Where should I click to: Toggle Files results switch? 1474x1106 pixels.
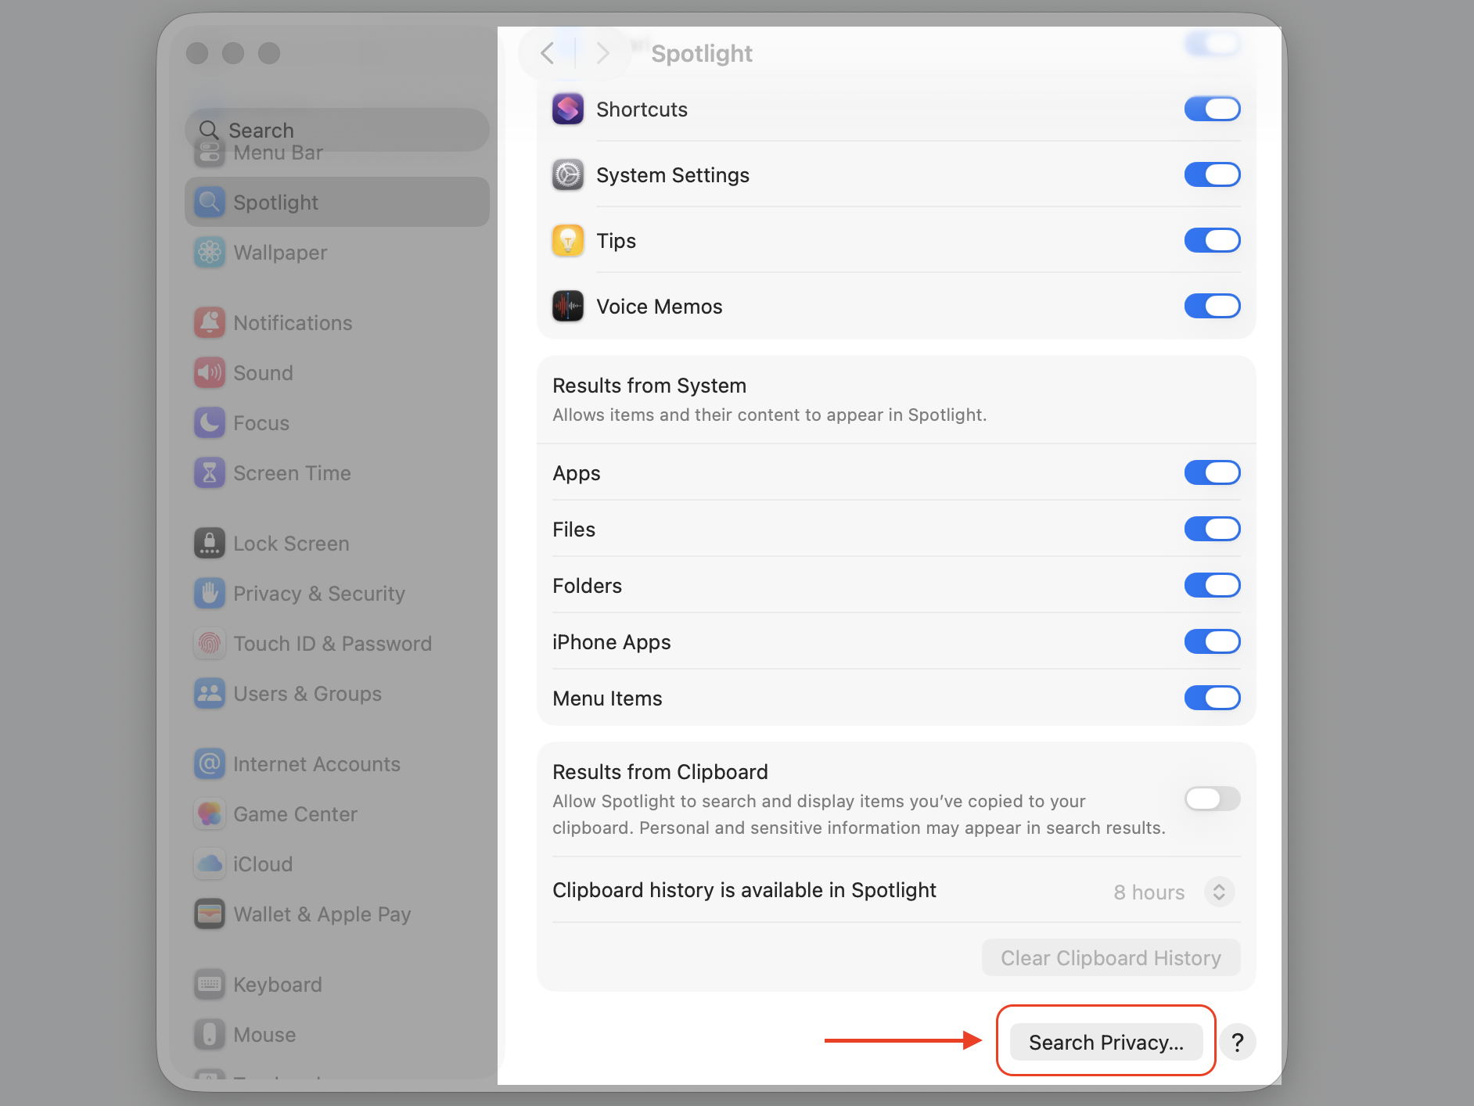[1212, 529]
